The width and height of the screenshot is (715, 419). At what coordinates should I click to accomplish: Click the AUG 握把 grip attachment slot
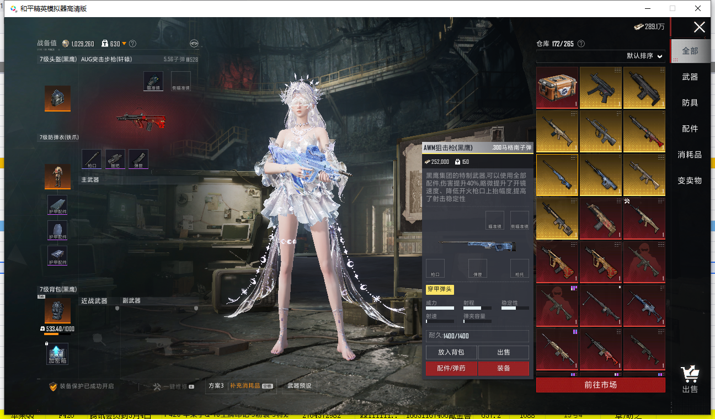pos(115,159)
